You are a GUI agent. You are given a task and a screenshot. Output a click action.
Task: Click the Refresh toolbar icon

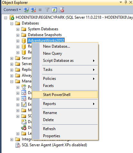pyautogui.click(x=54, y=10)
